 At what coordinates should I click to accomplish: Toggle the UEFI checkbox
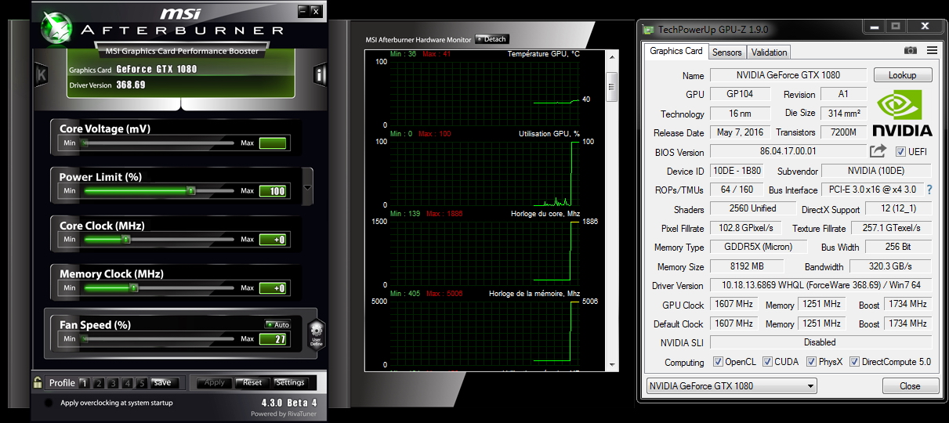(x=900, y=152)
